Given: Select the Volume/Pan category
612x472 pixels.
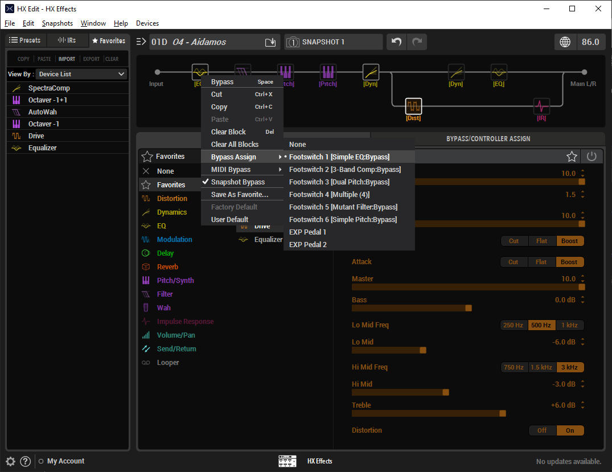Looking at the screenshot, I should coord(176,335).
